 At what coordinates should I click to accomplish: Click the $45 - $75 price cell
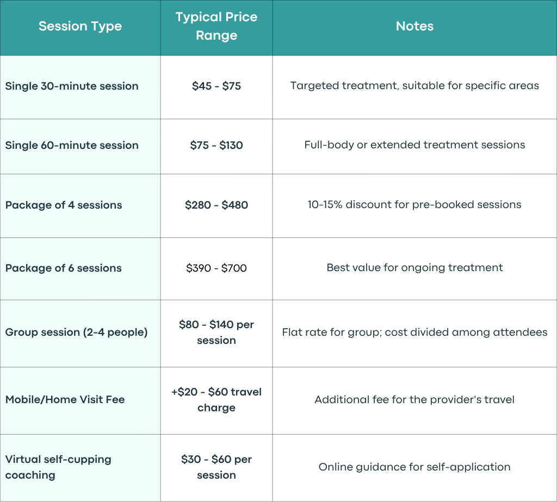point(216,86)
